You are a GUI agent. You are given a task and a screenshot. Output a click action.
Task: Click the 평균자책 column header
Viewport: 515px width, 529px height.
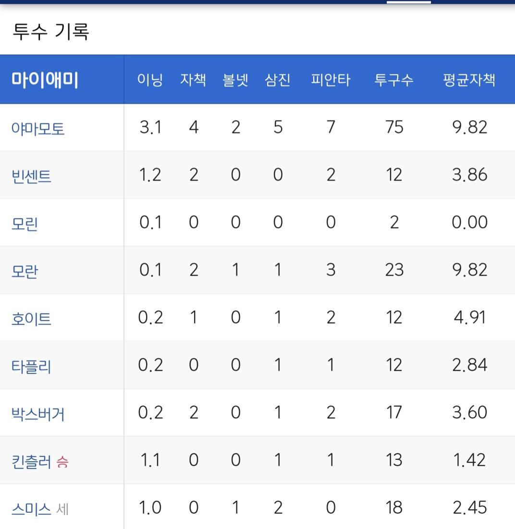469,80
